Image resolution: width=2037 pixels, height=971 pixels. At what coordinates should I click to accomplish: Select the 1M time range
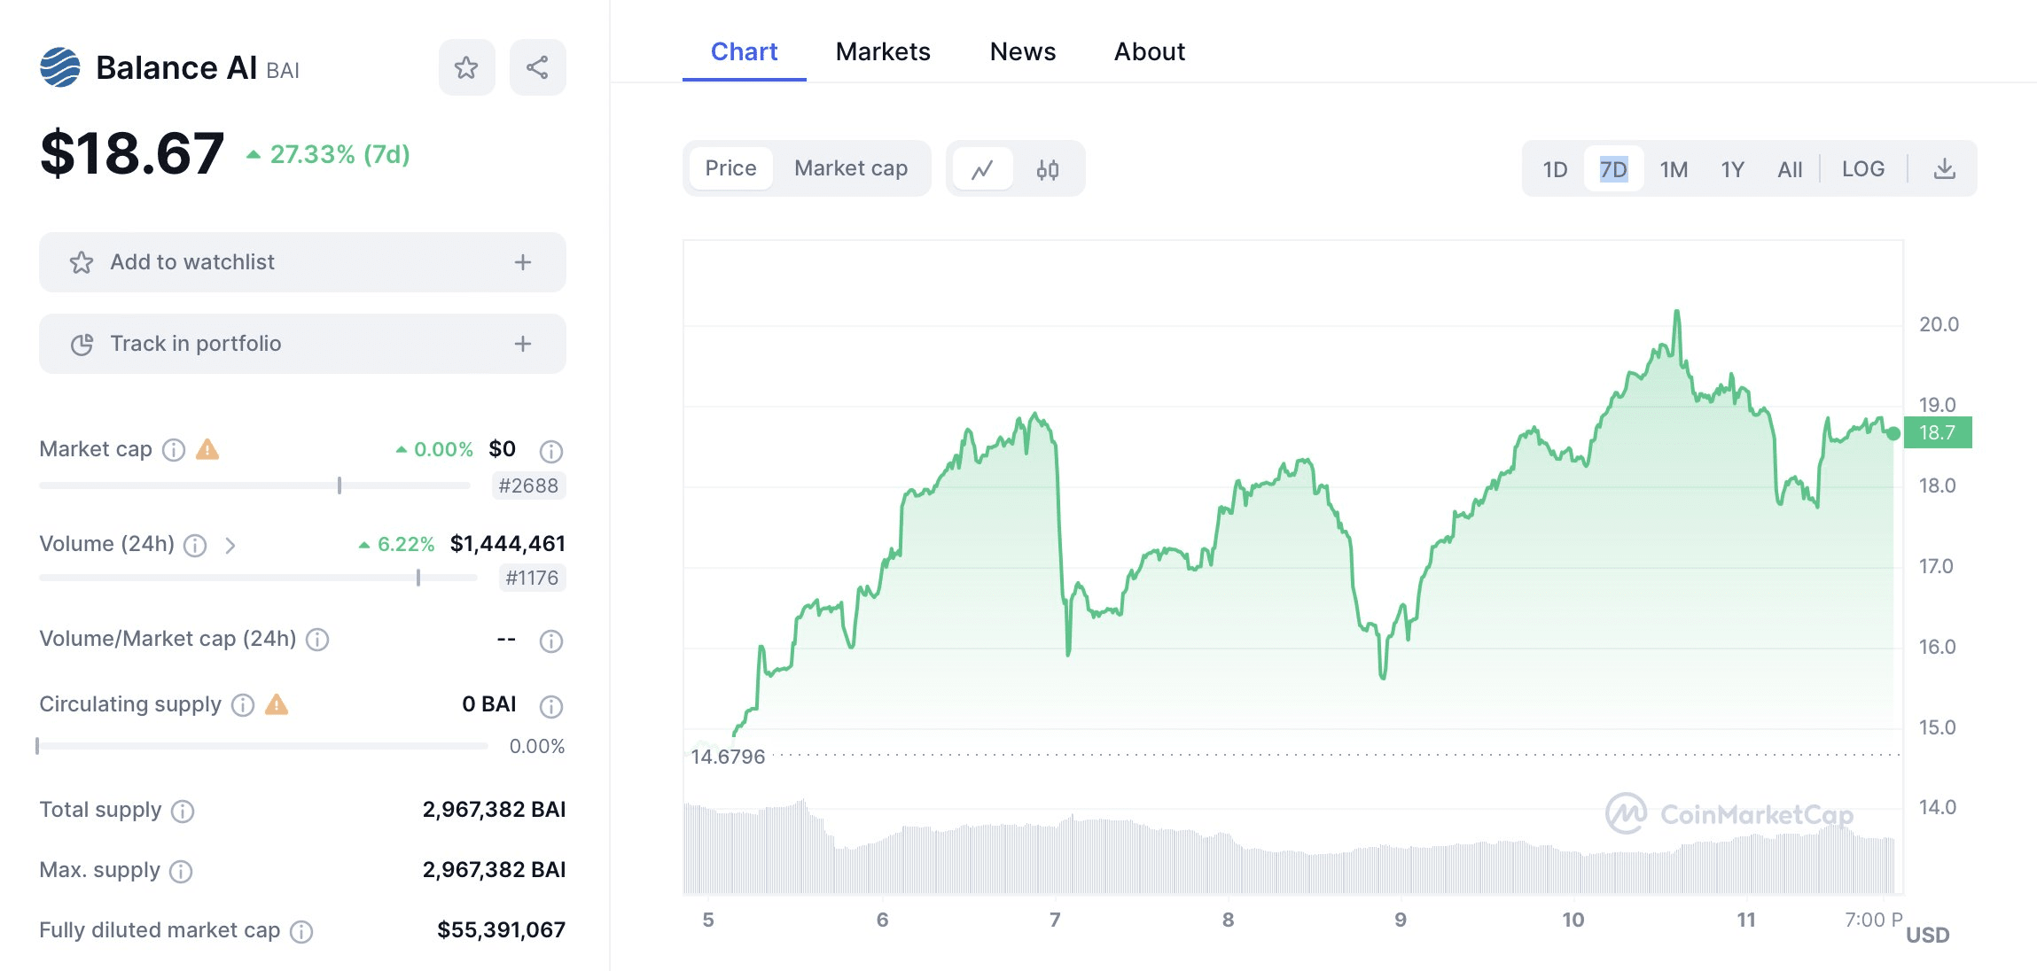coord(1674,169)
